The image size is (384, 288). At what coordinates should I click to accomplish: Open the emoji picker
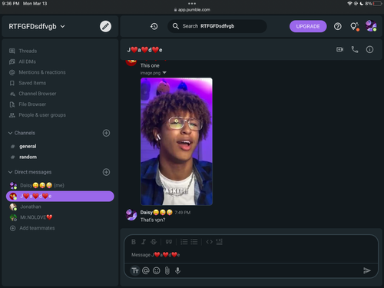pyautogui.click(x=157, y=270)
